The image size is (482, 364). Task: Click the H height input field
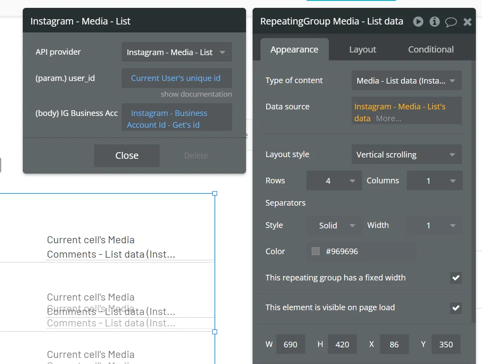pyautogui.click(x=342, y=344)
